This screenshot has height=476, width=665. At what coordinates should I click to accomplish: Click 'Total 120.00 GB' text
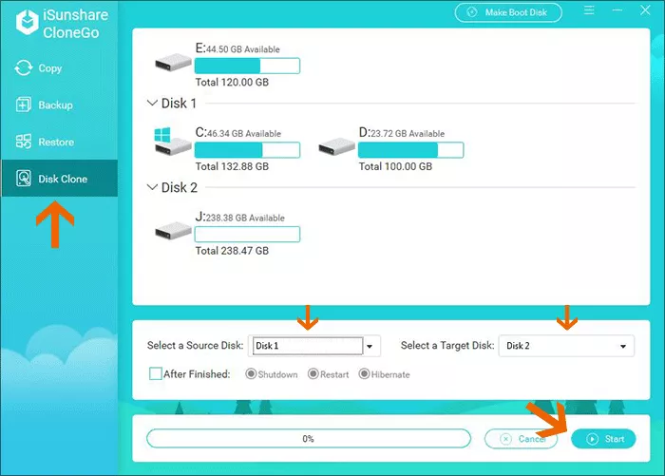click(232, 83)
